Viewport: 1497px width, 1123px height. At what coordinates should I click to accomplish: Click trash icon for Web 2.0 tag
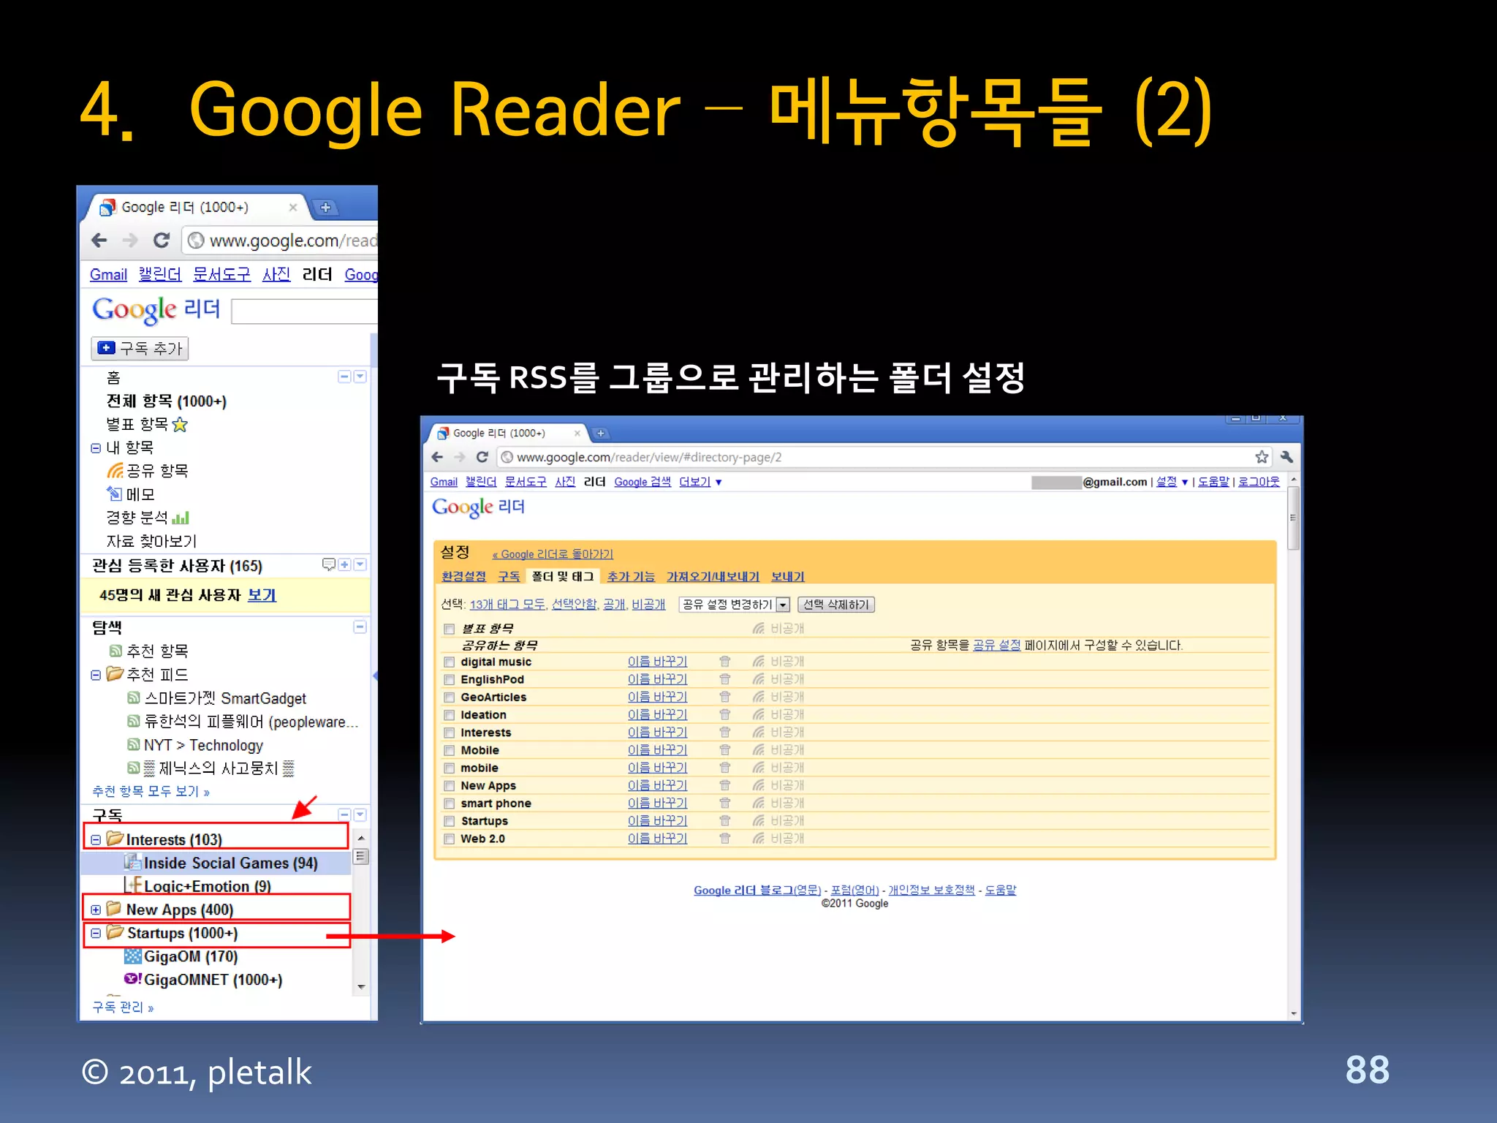[x=724, y=839]
